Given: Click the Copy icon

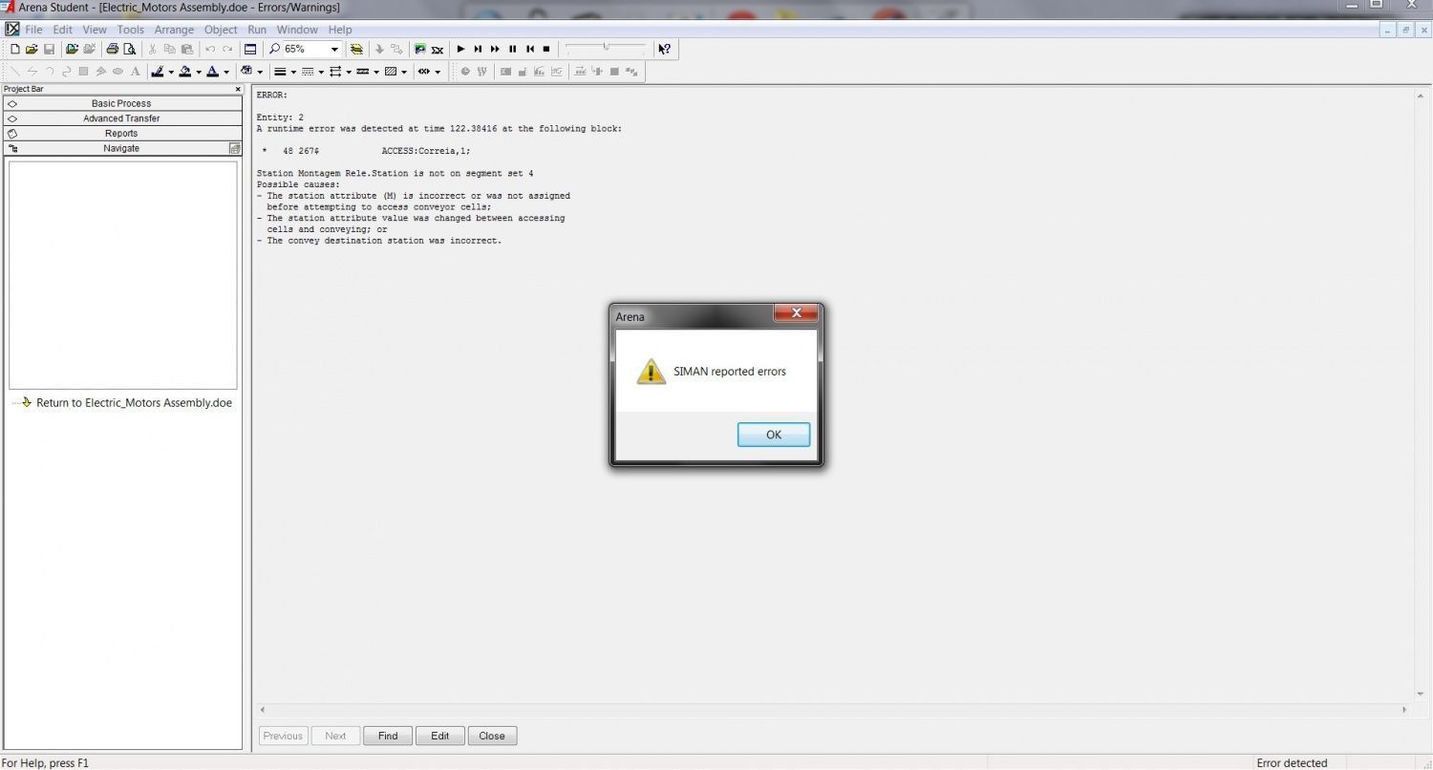Looking at the screenshot, I should tap(169, 49).
